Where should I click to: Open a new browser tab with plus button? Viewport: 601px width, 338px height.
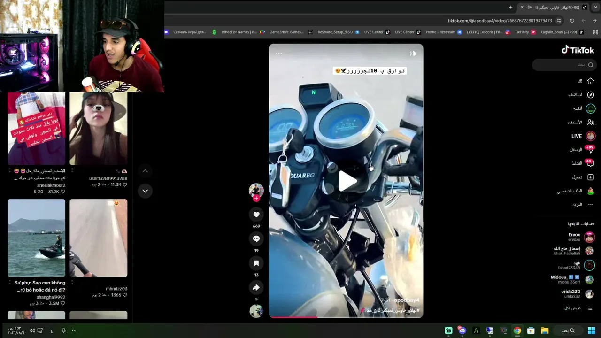click(x=510, y=7)
